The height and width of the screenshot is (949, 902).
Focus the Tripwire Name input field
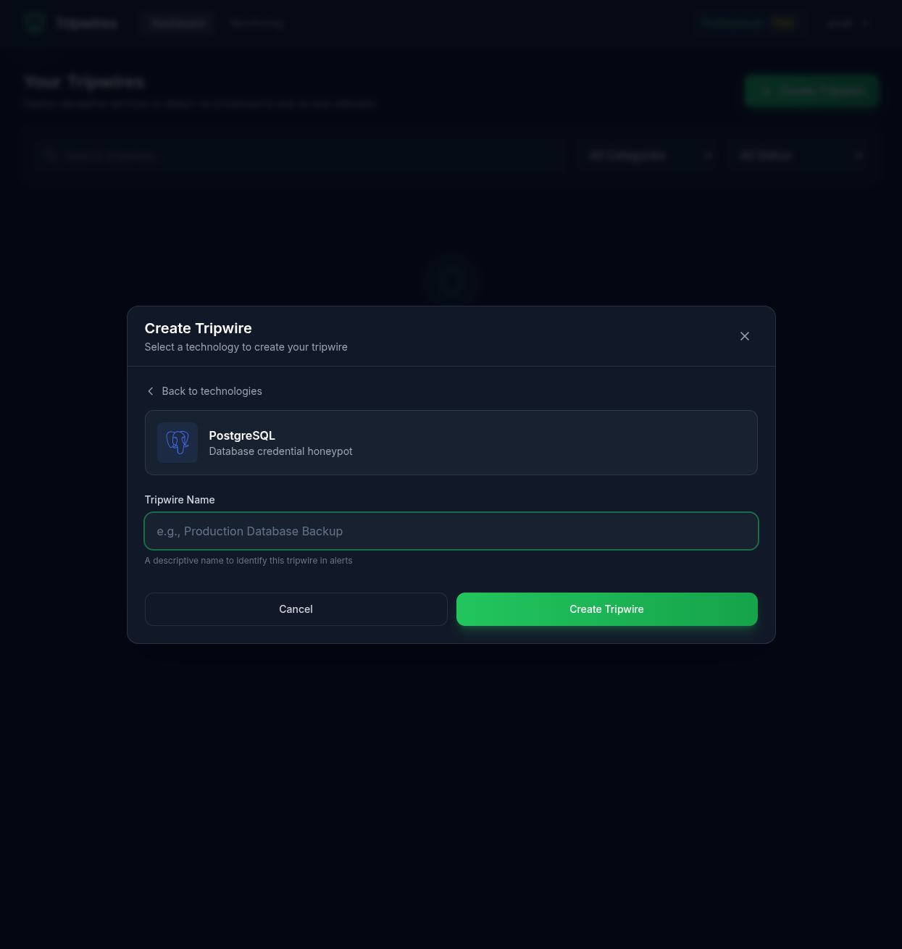tap(451, 531)
